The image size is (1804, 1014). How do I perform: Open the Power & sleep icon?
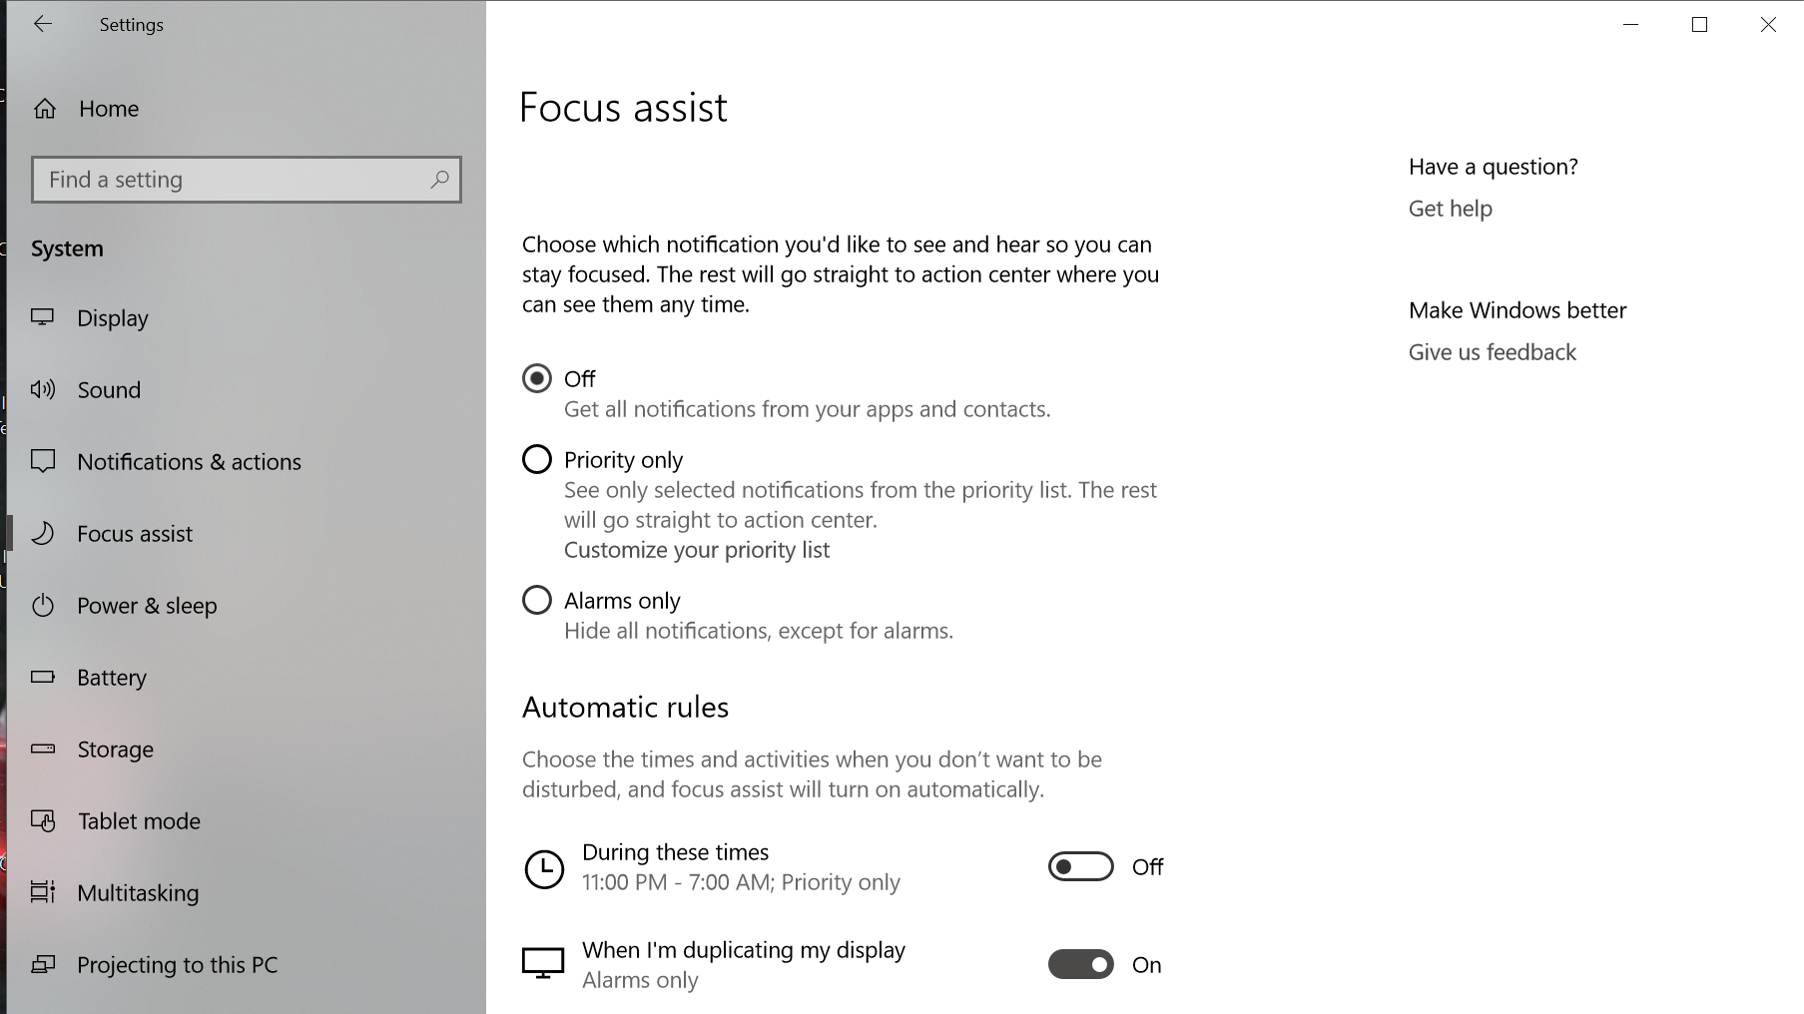click(x=43, y=605)
